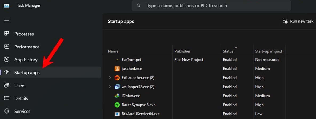The image size is (316, 119).
Task: Select the EarTrumpet row name
Action: pos(131,60)
